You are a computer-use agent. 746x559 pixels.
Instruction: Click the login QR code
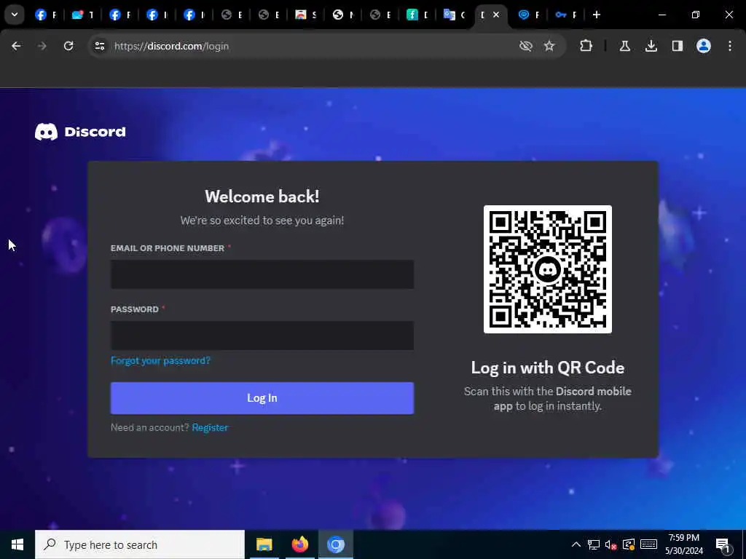coord(548,269)
